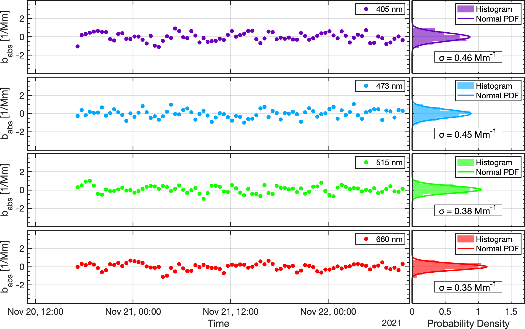Click the Probability Density axis label
Image resolution: width=525 pixels, height=329 pixels.
coord(468,323)
